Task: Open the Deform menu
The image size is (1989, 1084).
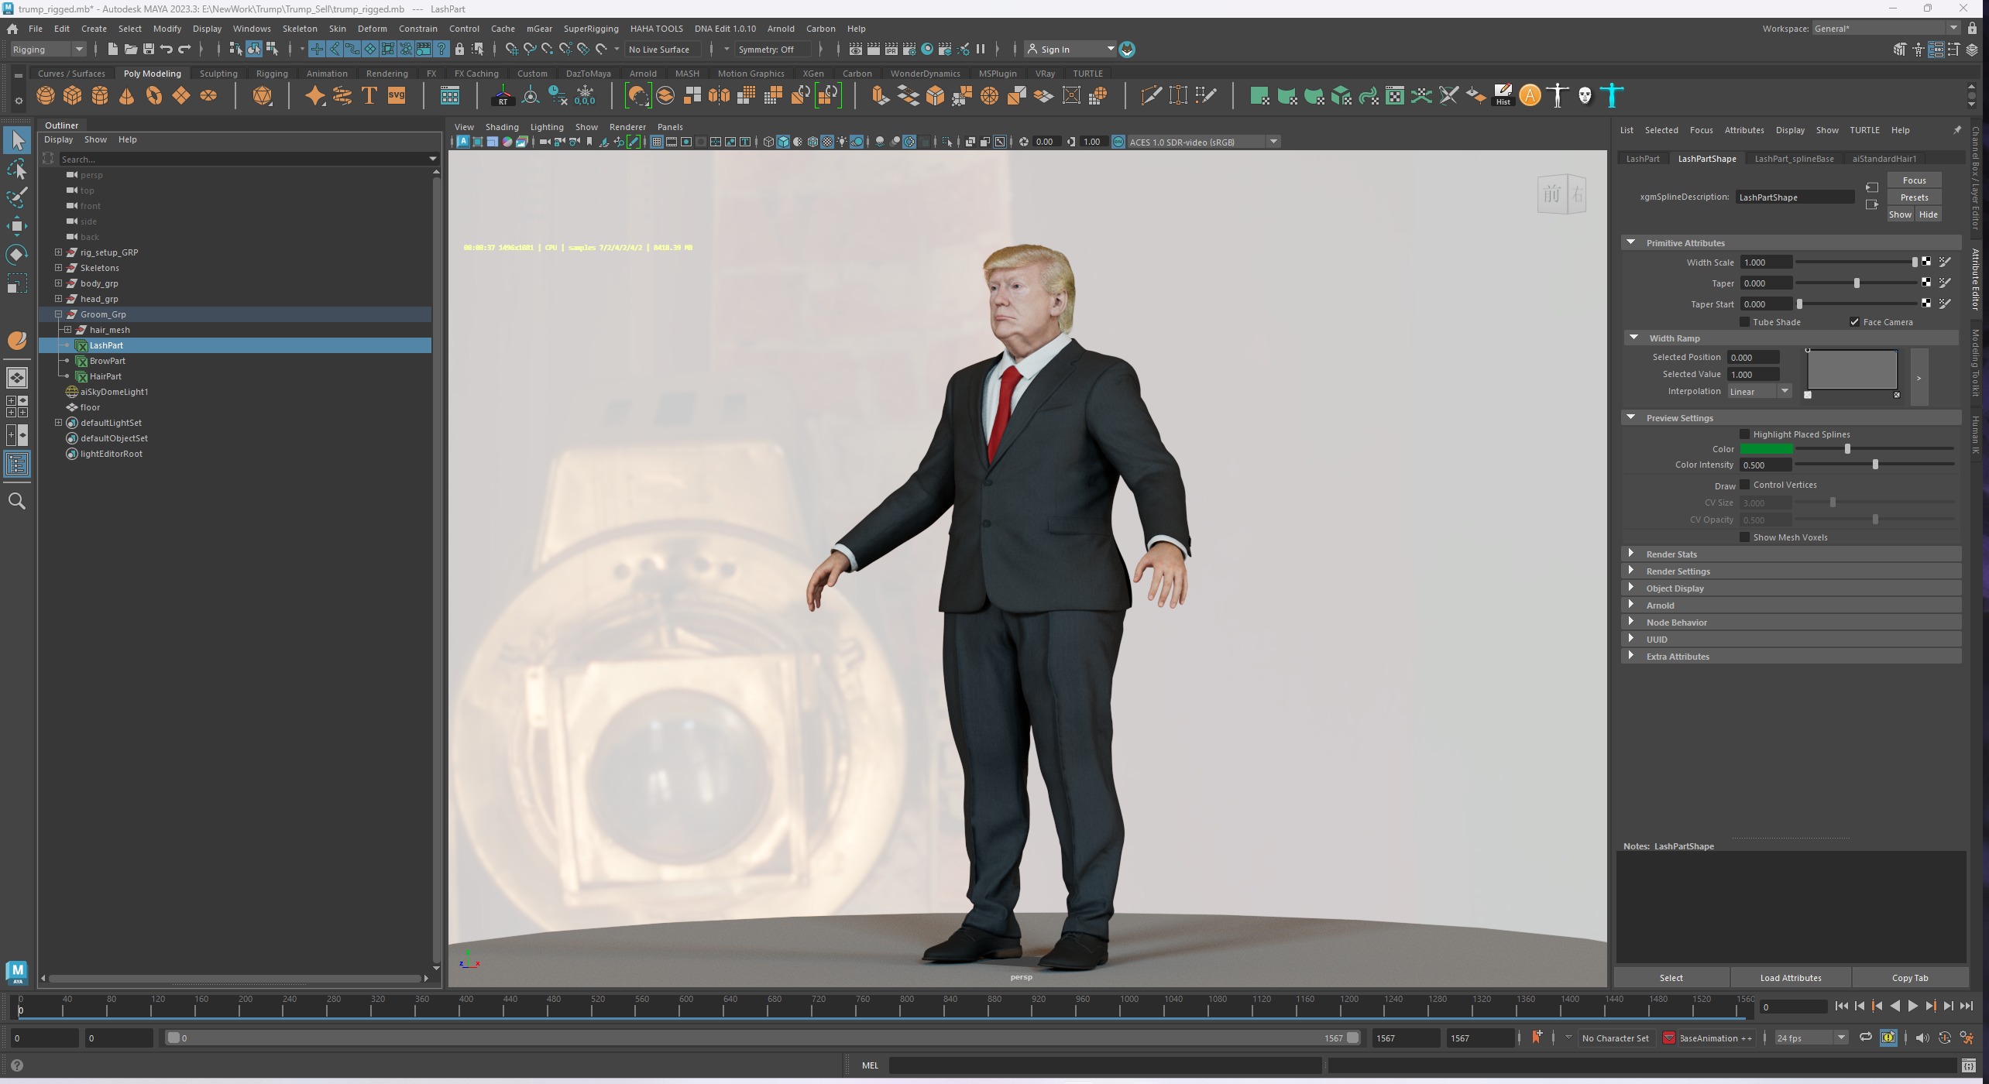Action: (x=372, y=29)
